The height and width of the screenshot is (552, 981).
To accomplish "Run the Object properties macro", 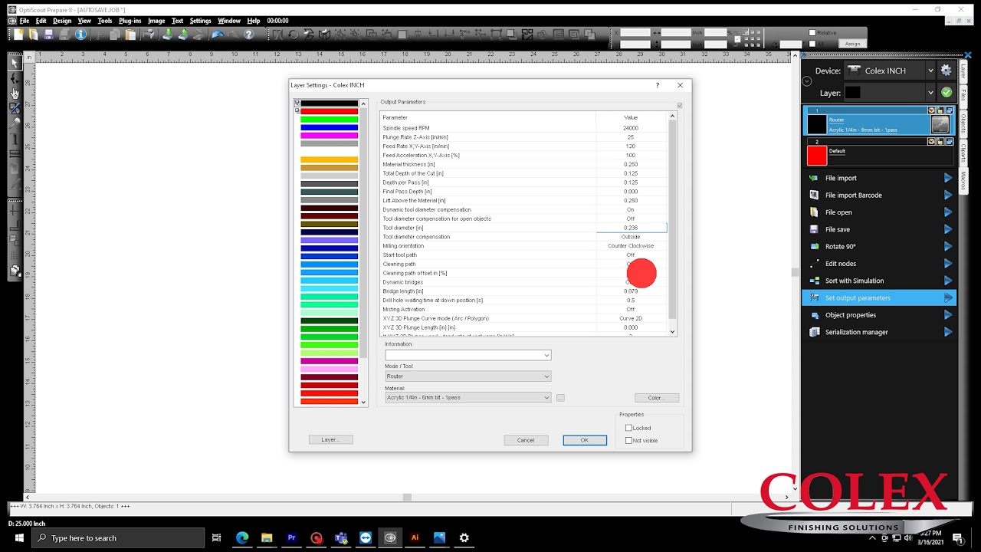I will click(x=880, y=315).
